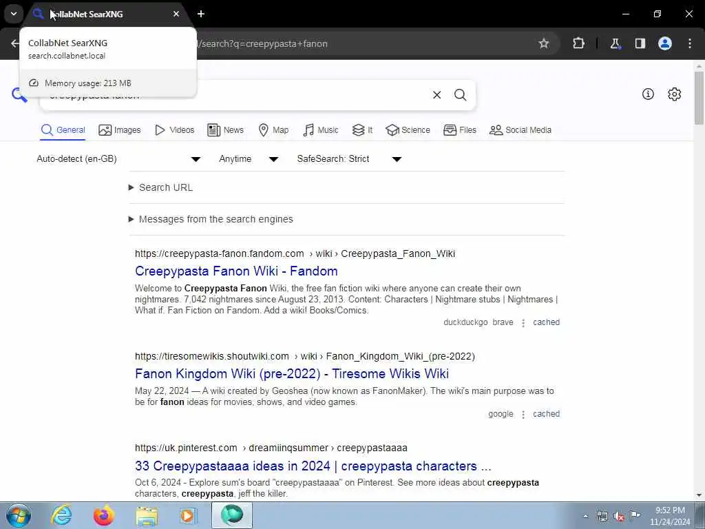Screen dimensions: 705x529
Task: Open the Auto-detect language dropdown
Action: 118,159
